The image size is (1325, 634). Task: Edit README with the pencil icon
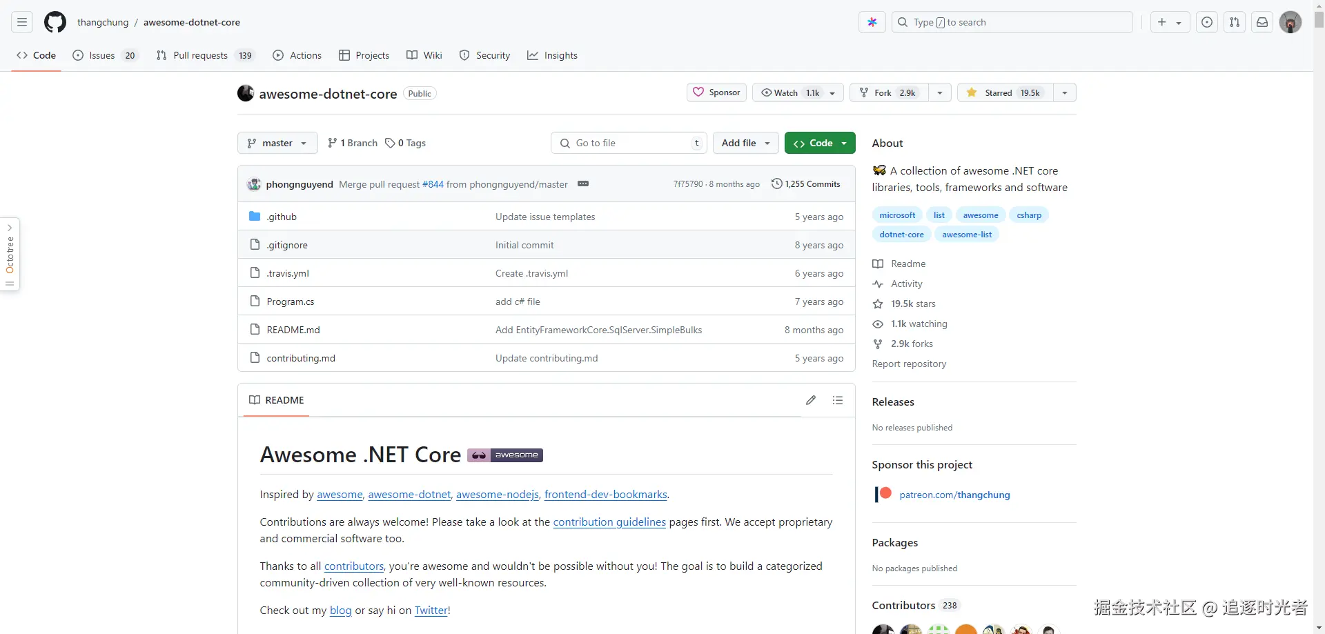click(x=811, y=400)
